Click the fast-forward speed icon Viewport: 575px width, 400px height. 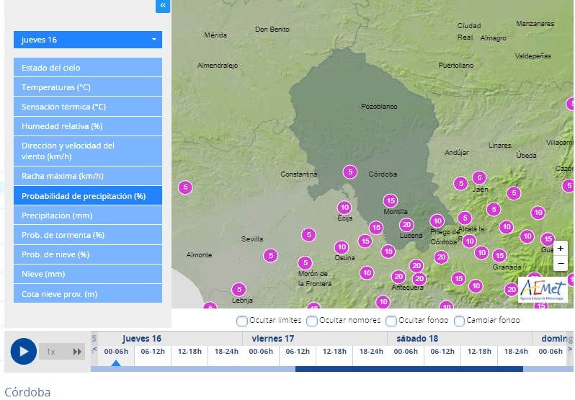(77, 352)
